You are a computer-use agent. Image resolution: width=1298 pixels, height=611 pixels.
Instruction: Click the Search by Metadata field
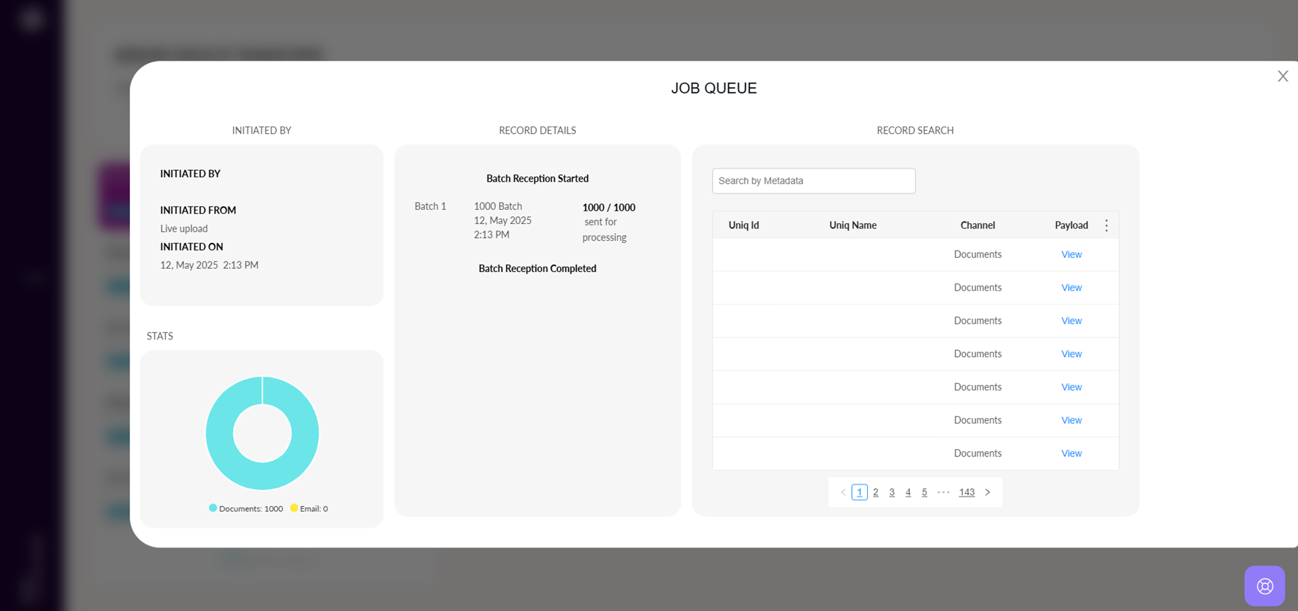pos(813,181)
